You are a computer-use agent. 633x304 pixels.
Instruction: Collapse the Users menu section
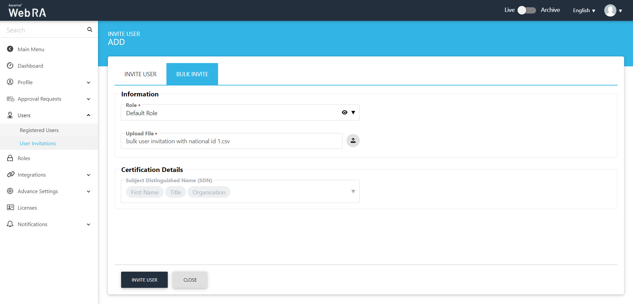coord(88,115)
